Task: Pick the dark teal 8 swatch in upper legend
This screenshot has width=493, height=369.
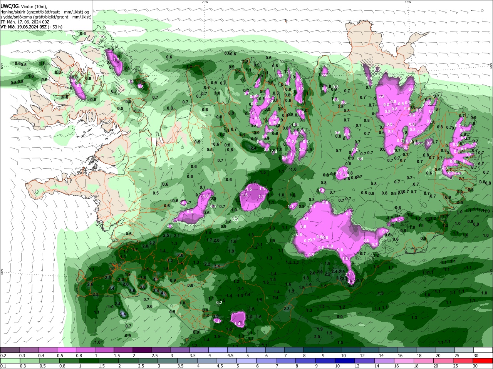Action: pos(313,350)
